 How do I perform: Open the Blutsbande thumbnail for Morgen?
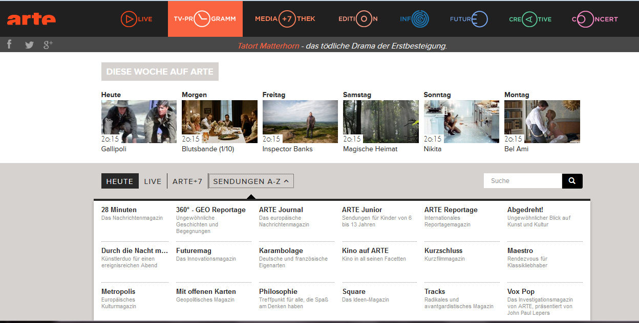pos(220,122)
